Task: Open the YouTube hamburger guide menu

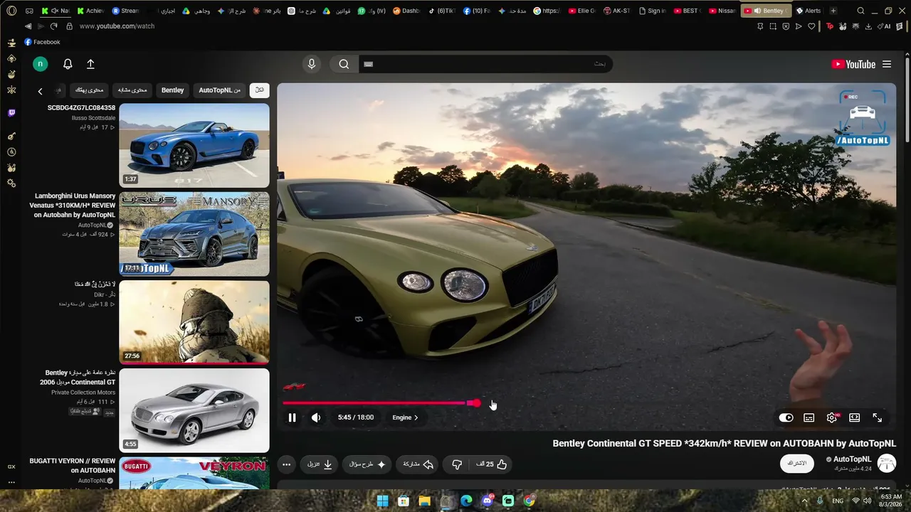Action: [x=887, y=64]
